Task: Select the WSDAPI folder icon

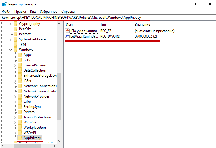Action: click(20, 133)
